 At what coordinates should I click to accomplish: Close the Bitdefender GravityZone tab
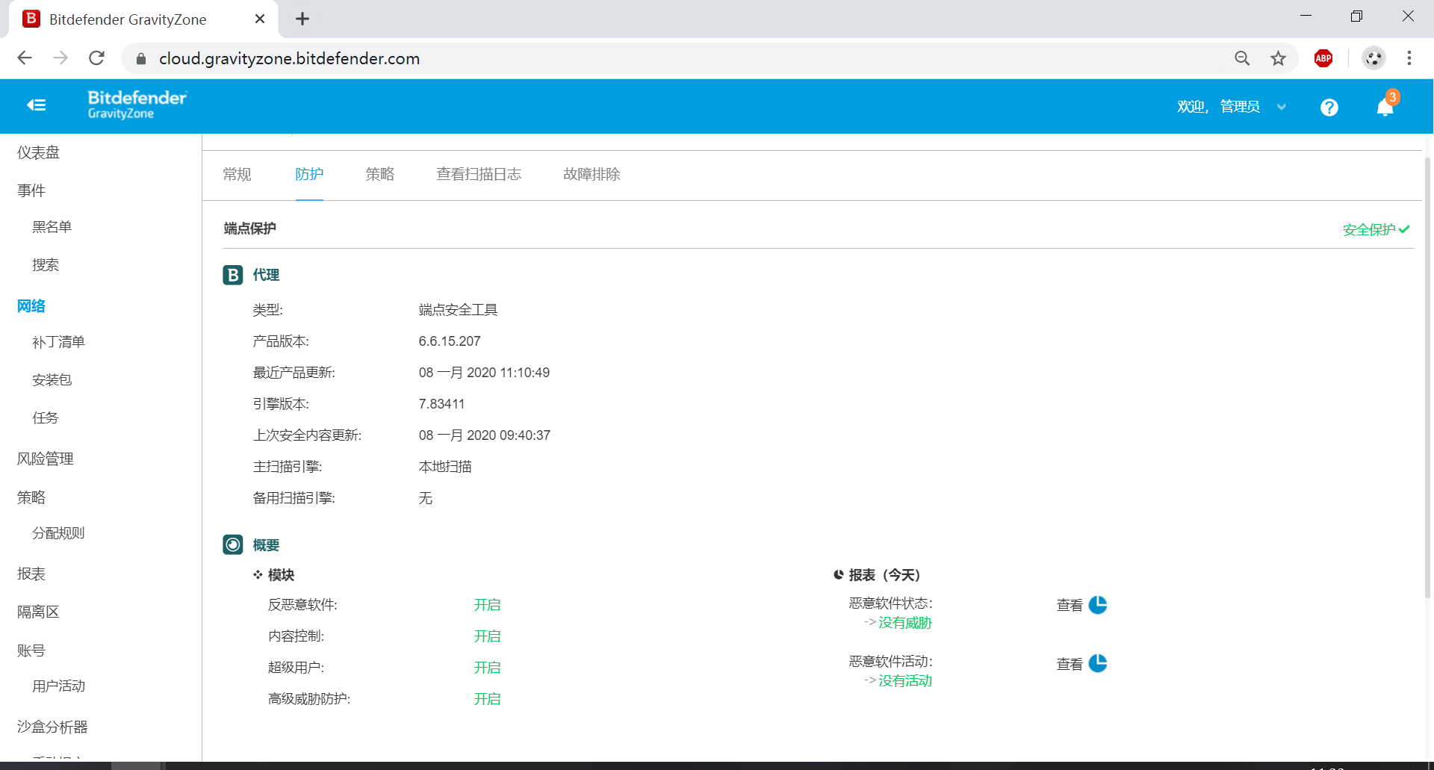coord(260,19)
